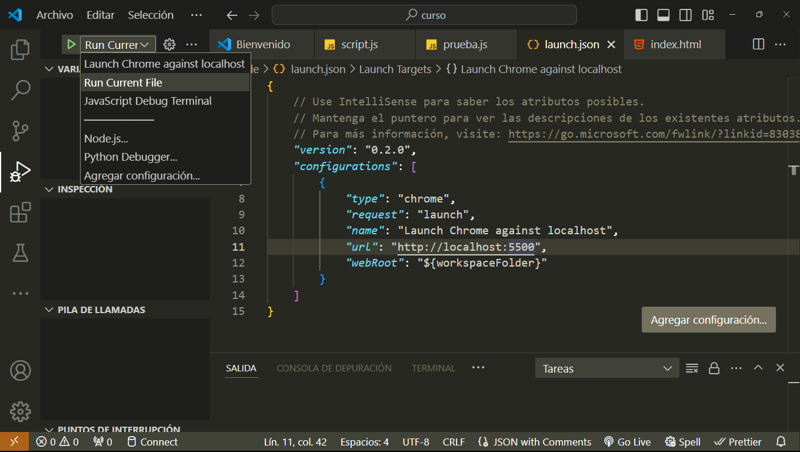This screenshot has width=800, height=452.
Task: Show more menu bar items ellipsis
Action: 196,15
